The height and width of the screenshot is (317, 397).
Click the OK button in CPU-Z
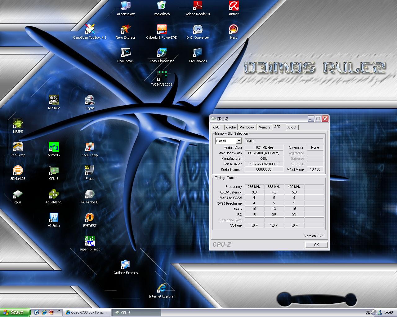click(316, 245)
